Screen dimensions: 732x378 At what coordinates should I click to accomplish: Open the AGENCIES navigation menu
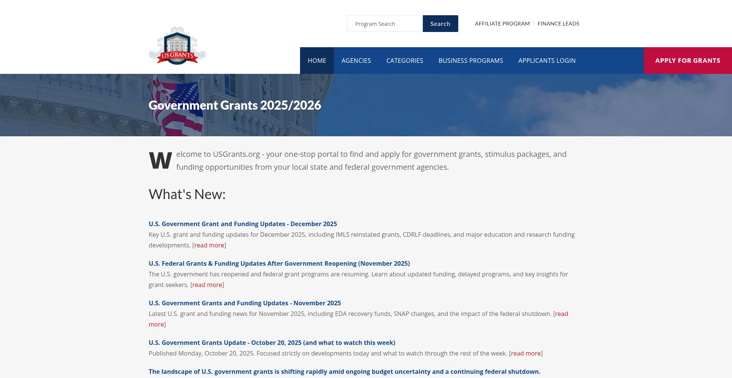(356, 61)
